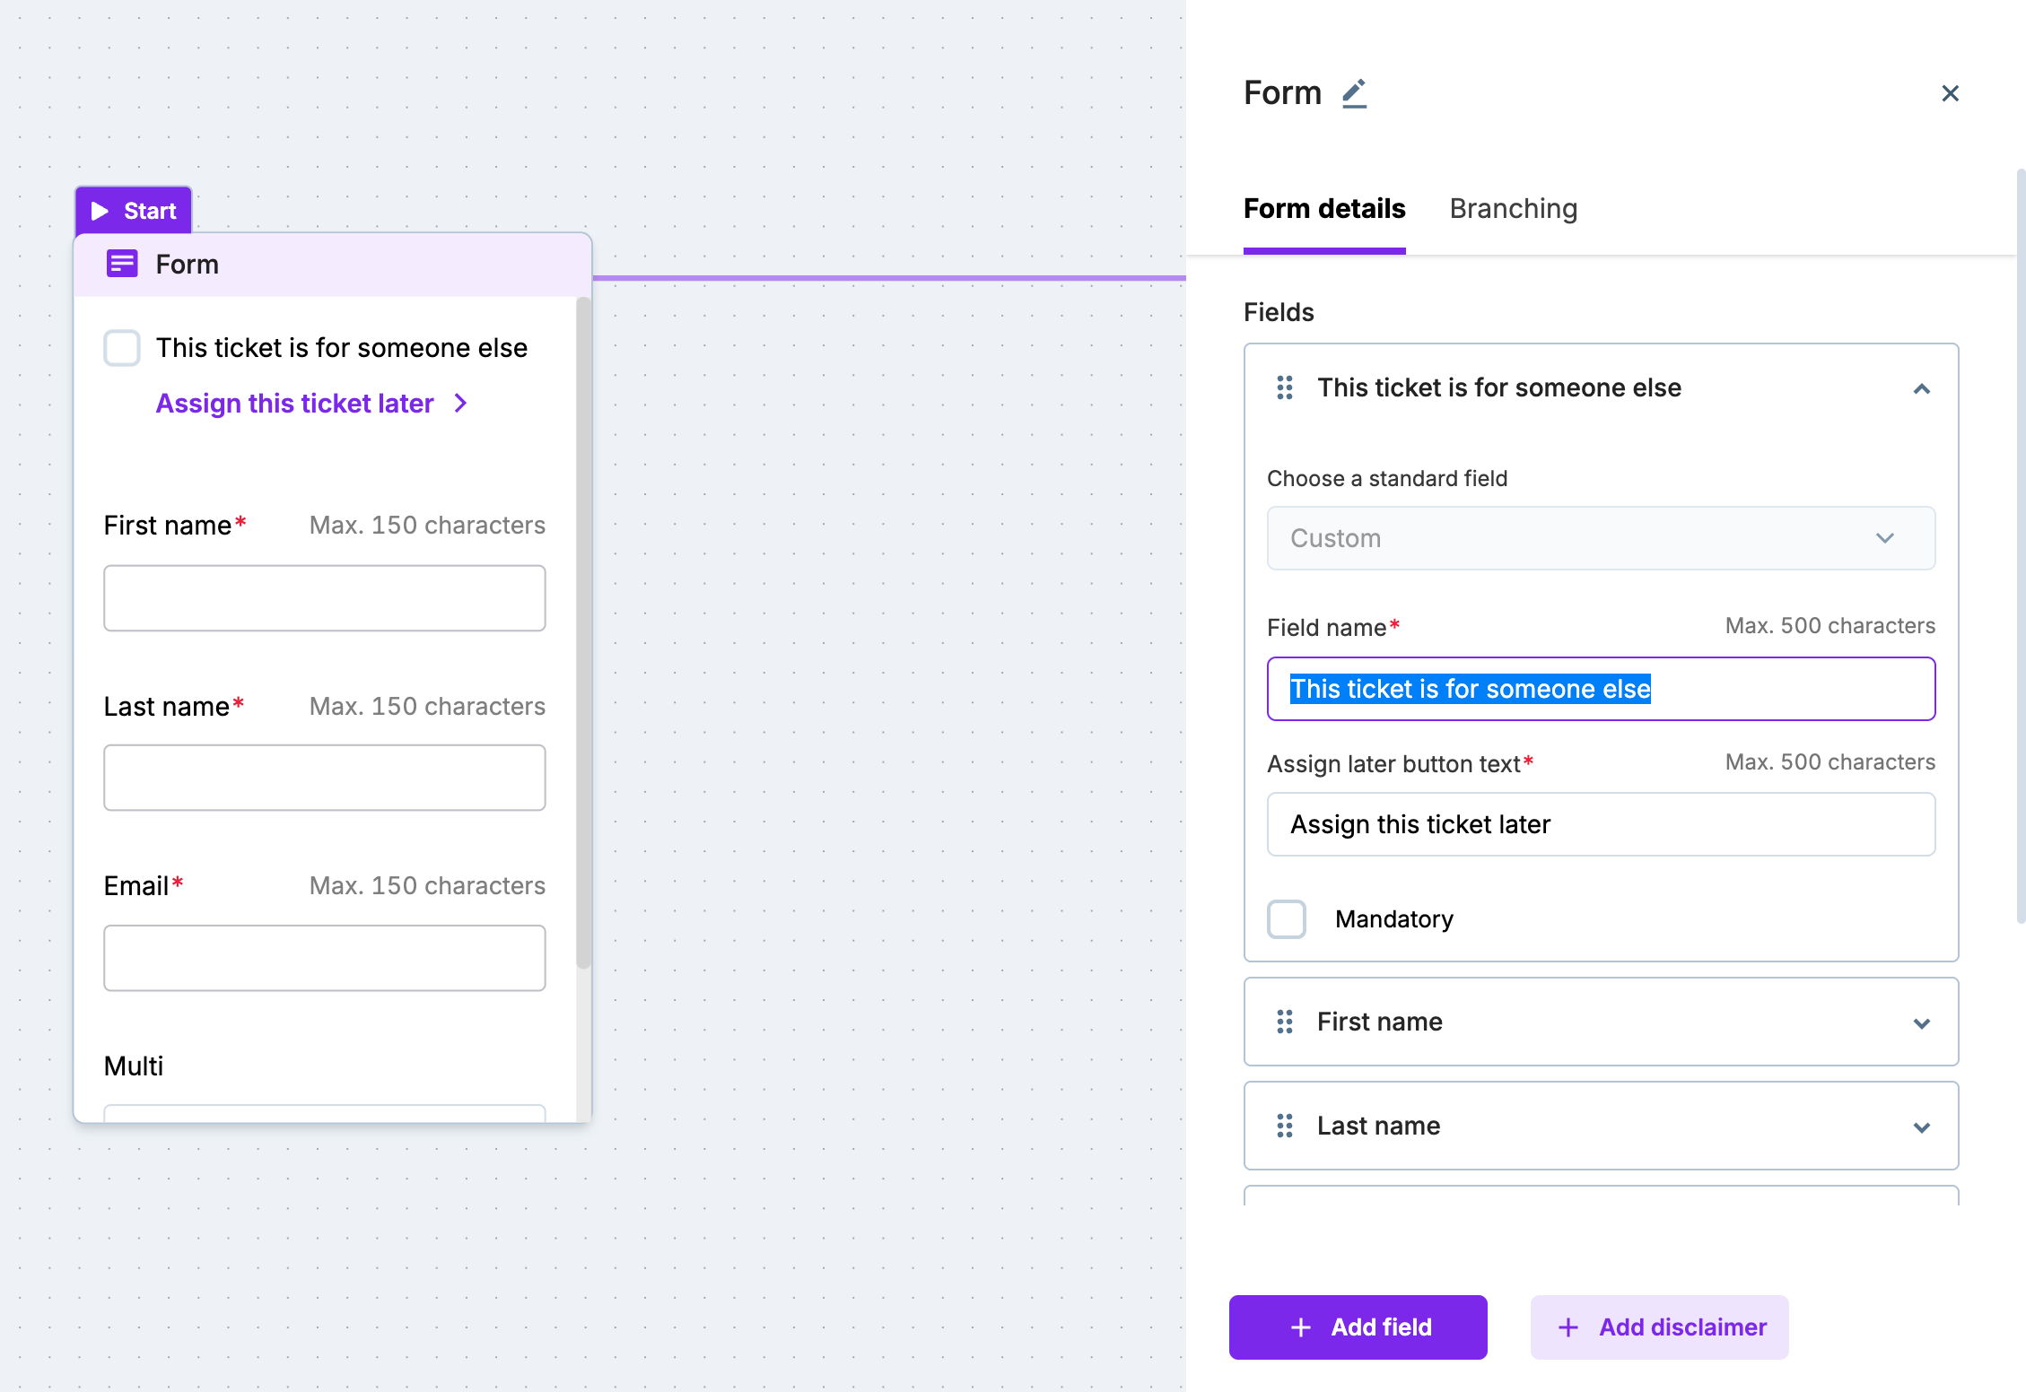
Task: Click the pencil edit icon beside Form title
Action: click(x=1354, y=93)
